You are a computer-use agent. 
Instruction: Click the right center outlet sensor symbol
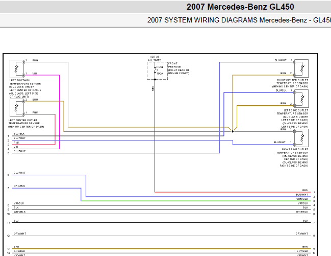301,68
